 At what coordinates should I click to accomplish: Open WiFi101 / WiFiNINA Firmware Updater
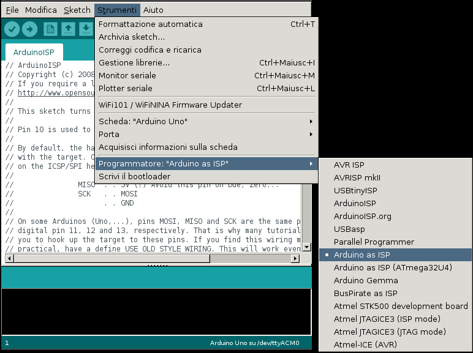click(x=206, y=105)
